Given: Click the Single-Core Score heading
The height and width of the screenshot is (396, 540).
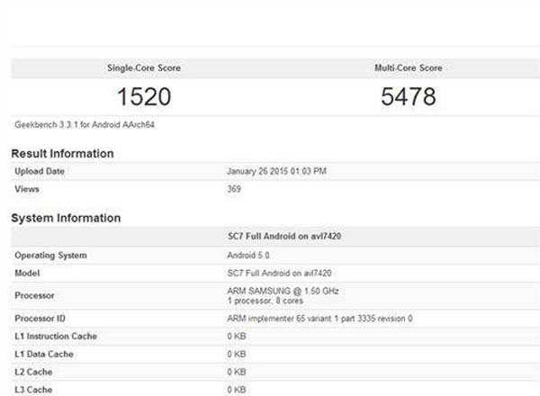Looking at the screenshot, I should point(144,67).
